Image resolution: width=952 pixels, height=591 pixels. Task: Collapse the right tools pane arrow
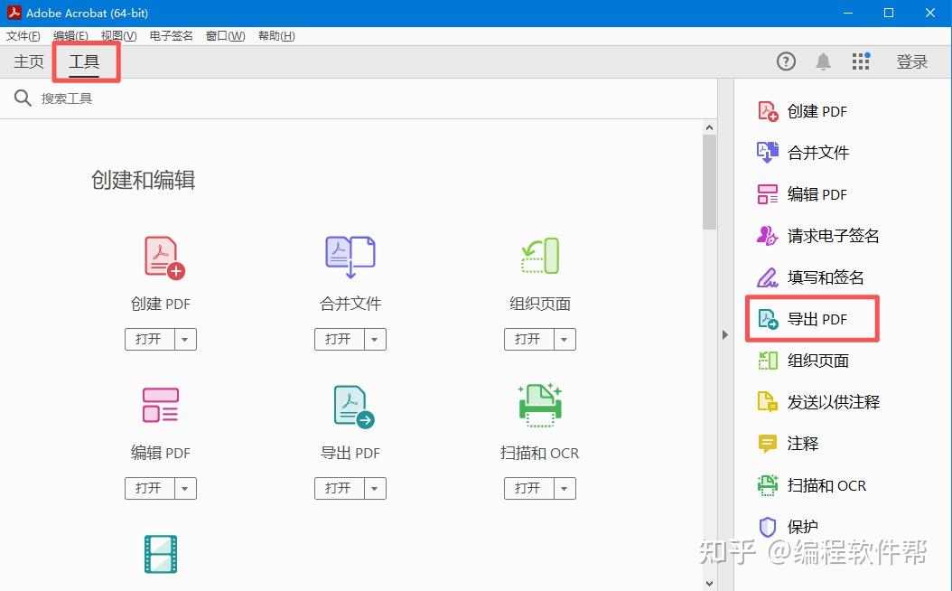pyautogui.click(x=725, y=334)
